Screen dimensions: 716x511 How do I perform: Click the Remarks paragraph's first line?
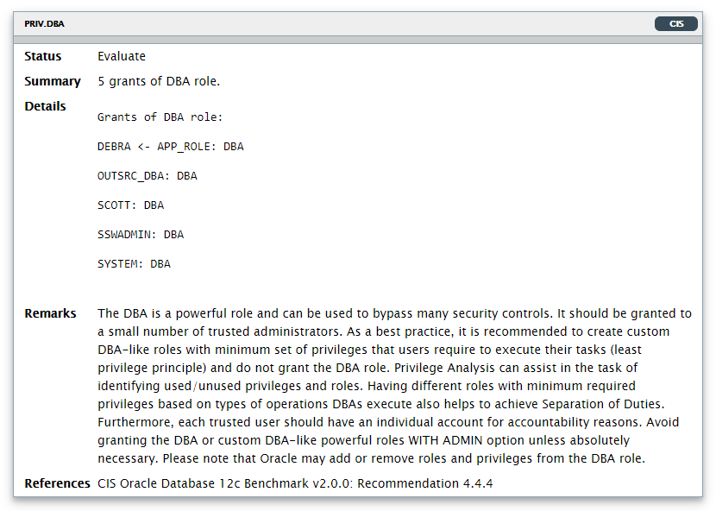[394, 313]
